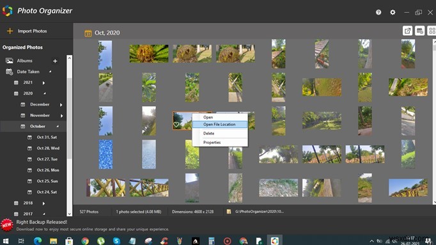Expand the 2018 year node

coord(43,203)
